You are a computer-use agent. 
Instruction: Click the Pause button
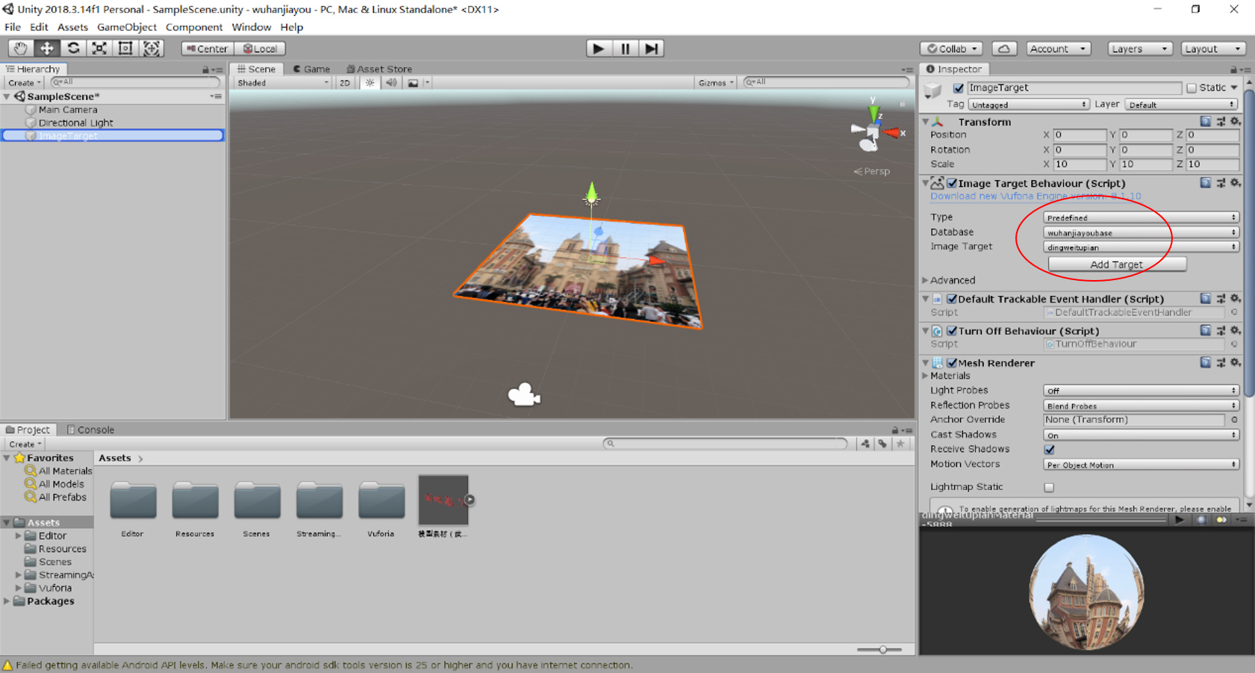[625, 49]
